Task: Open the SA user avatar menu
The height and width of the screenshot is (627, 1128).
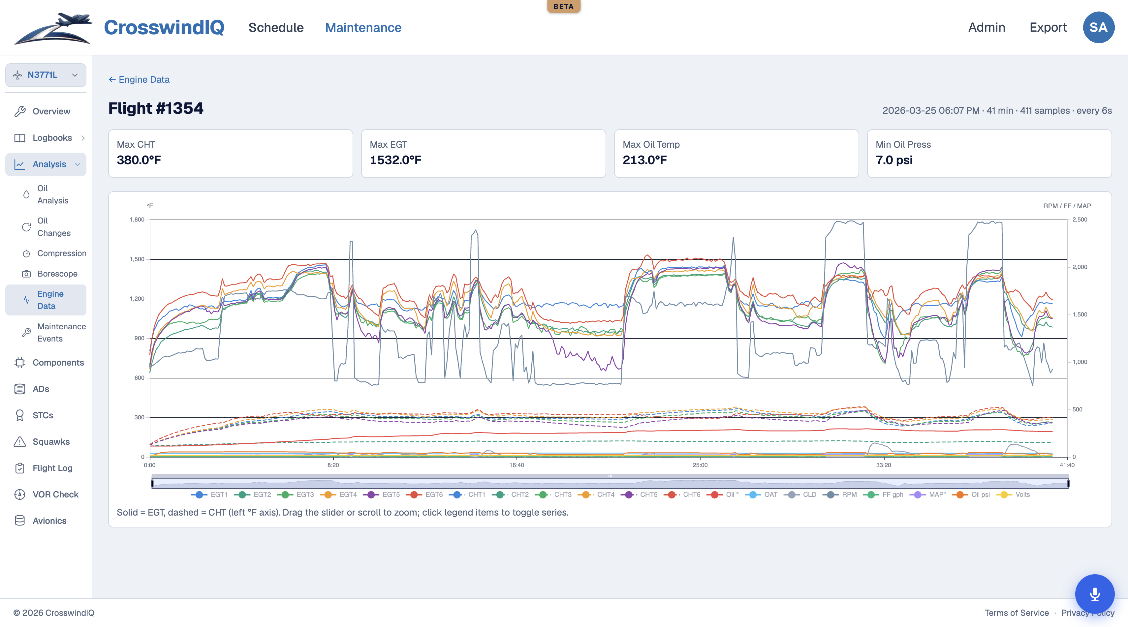Action: pyautogui.click(x=1098, y=27)
